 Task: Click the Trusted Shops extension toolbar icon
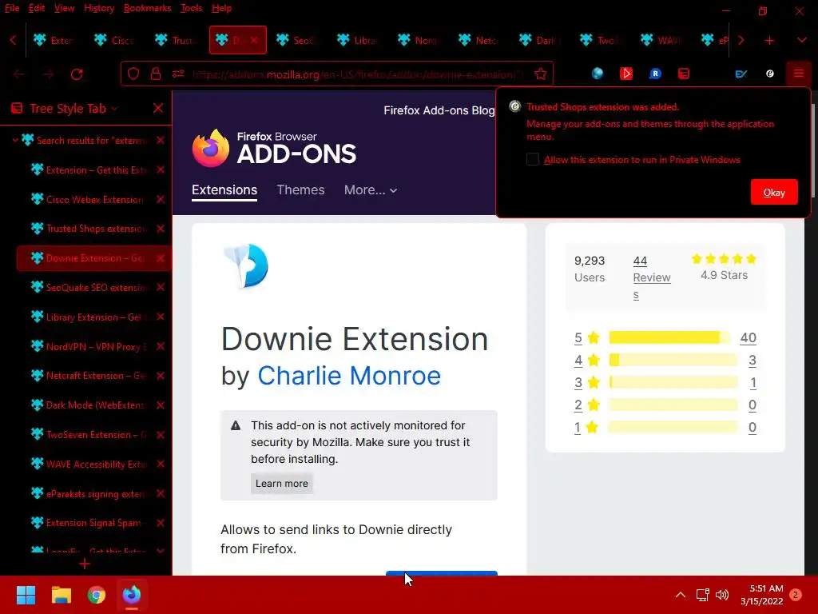(769, 74)
